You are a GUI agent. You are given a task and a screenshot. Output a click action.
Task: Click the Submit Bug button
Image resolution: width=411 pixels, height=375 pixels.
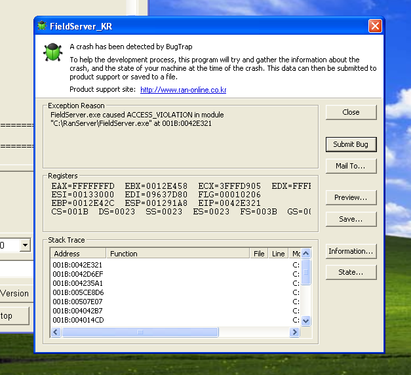pyautogui.click(x=351, y=144)
